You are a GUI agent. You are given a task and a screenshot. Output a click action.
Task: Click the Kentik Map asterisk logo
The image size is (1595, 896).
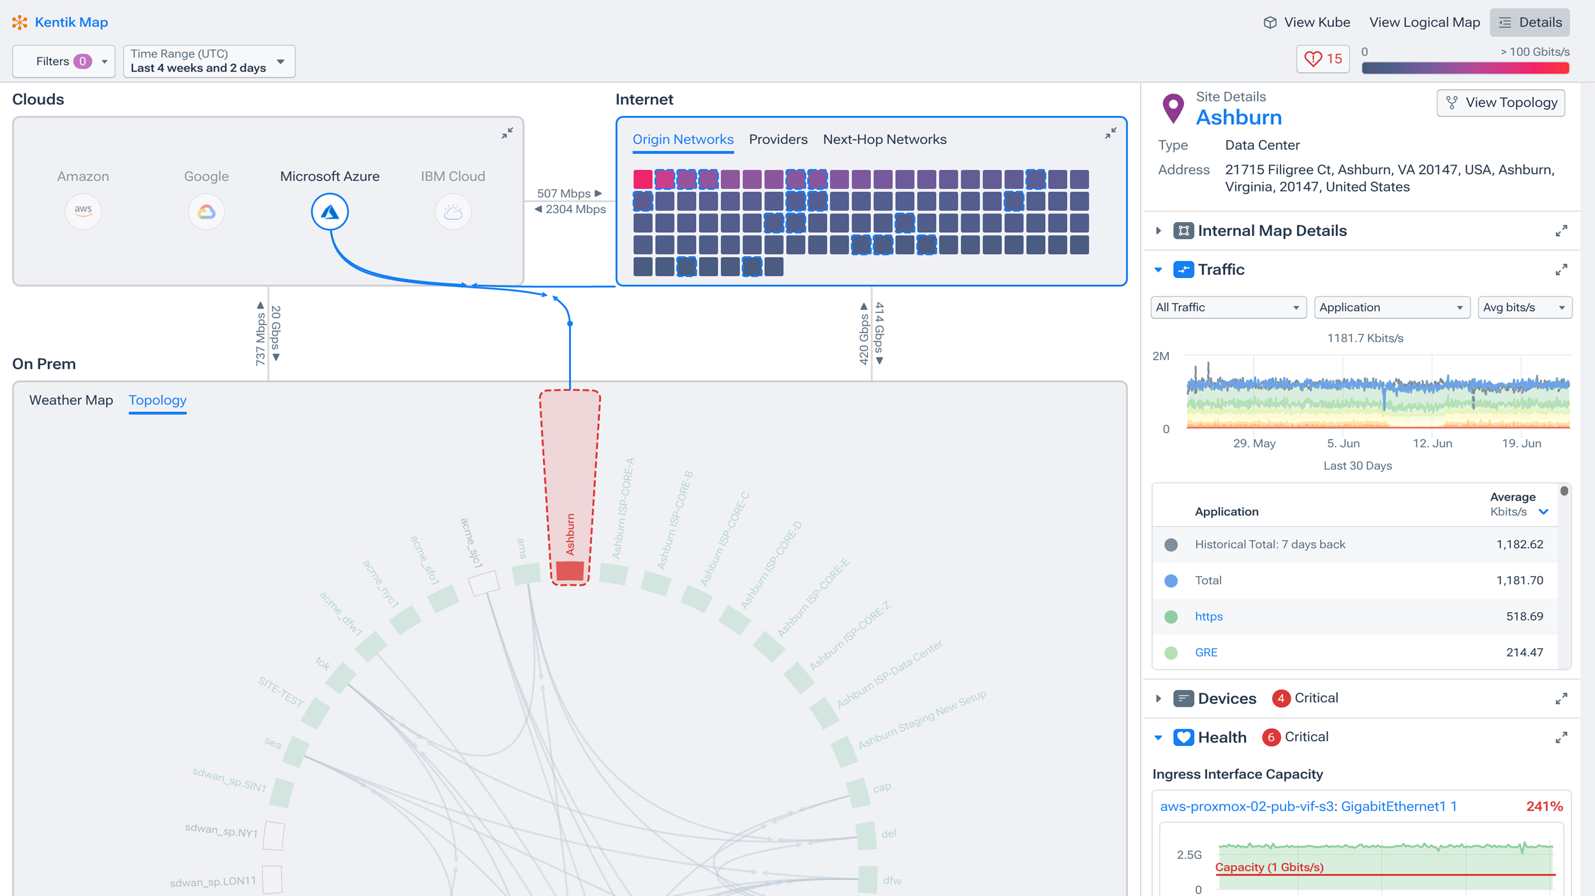click(20, 22)
